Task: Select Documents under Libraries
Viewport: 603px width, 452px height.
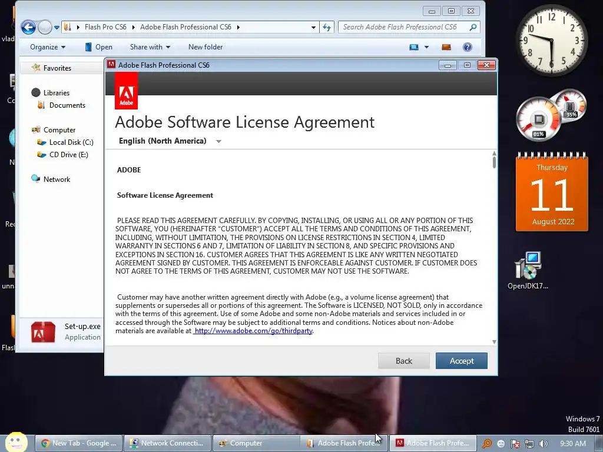Action: click(67, 105)
